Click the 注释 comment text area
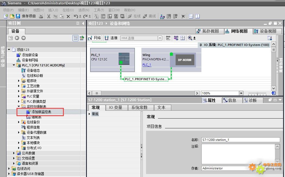Viewport: 285px width, 177px height. click(x=238, y=154)
